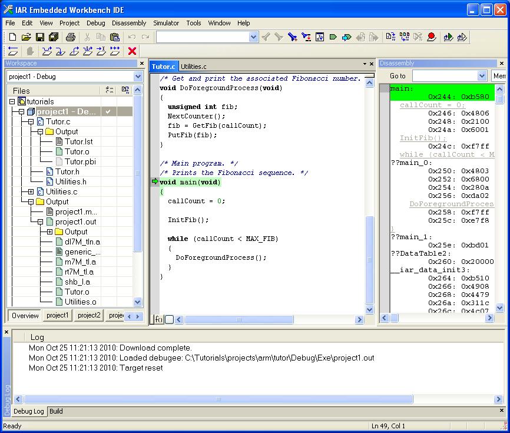Click the Paste clipboard icon
Image resolution: width=510 pixels, height=433 pixels.
115,37
